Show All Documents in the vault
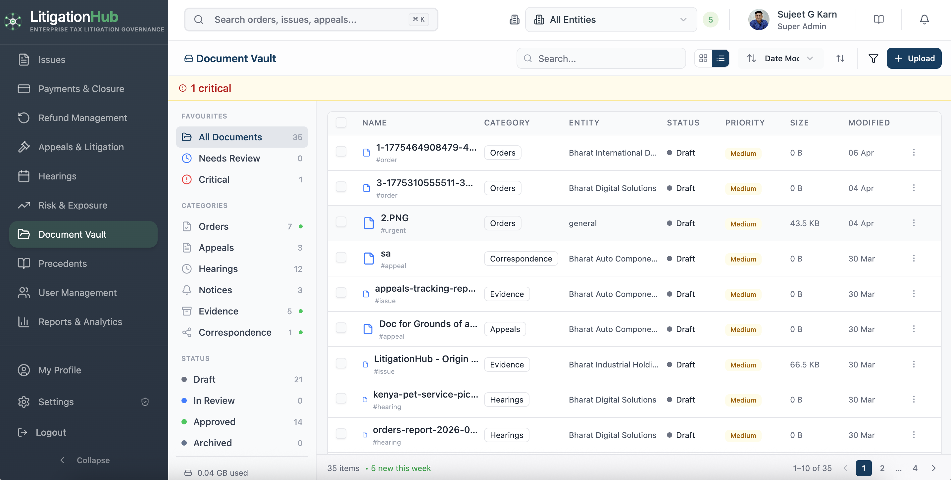Screen dimensions: 951x480 (x=242, y=137)
